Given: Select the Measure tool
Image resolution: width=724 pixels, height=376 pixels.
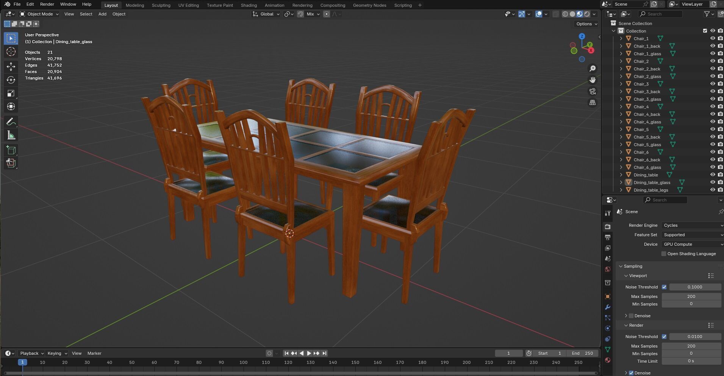Looking at the screenshot, I should [x=11, y=135].
